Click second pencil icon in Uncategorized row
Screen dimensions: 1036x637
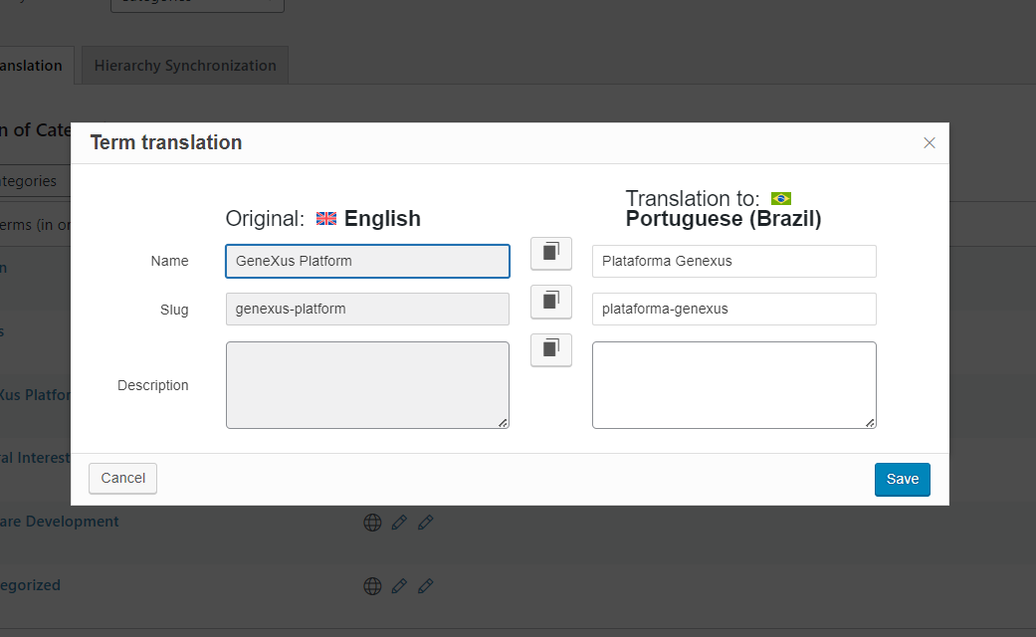pyautogui.click(x=426, y=586)
